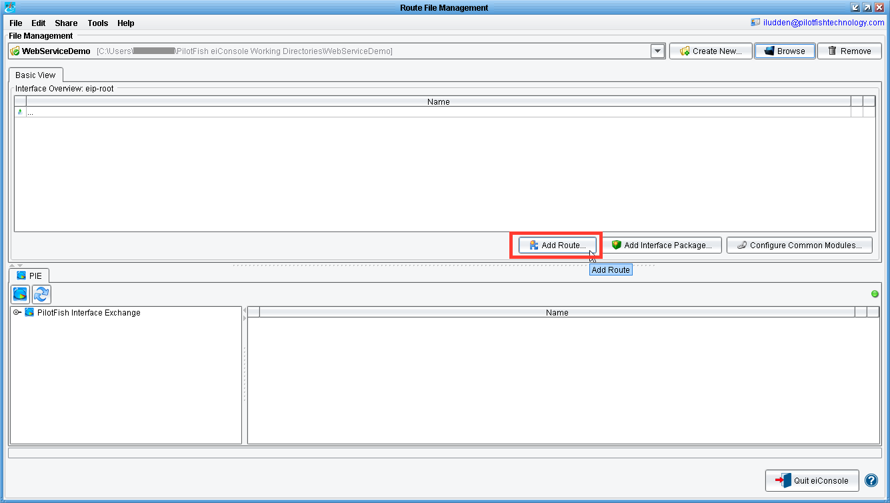Image resolution: width=890 pixels, height=503 pixels.
Task: Click the PIE refresh icon
Action: 42,294
